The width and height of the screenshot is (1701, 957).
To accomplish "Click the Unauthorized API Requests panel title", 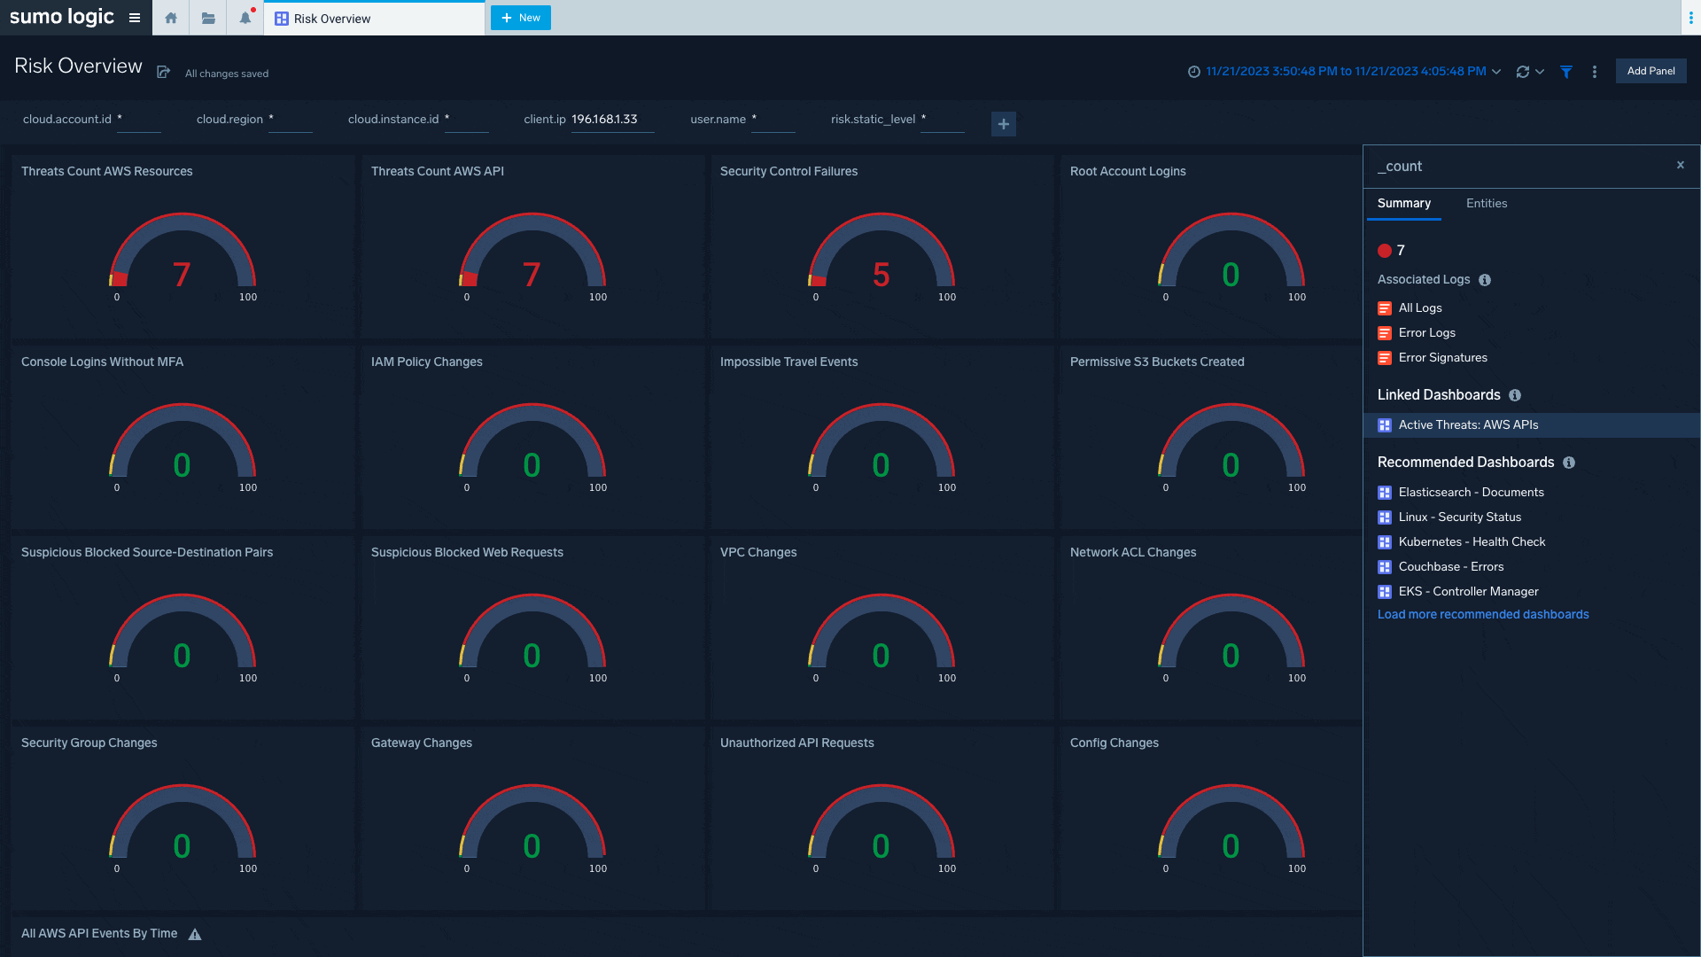I will [x=796, y=743].
